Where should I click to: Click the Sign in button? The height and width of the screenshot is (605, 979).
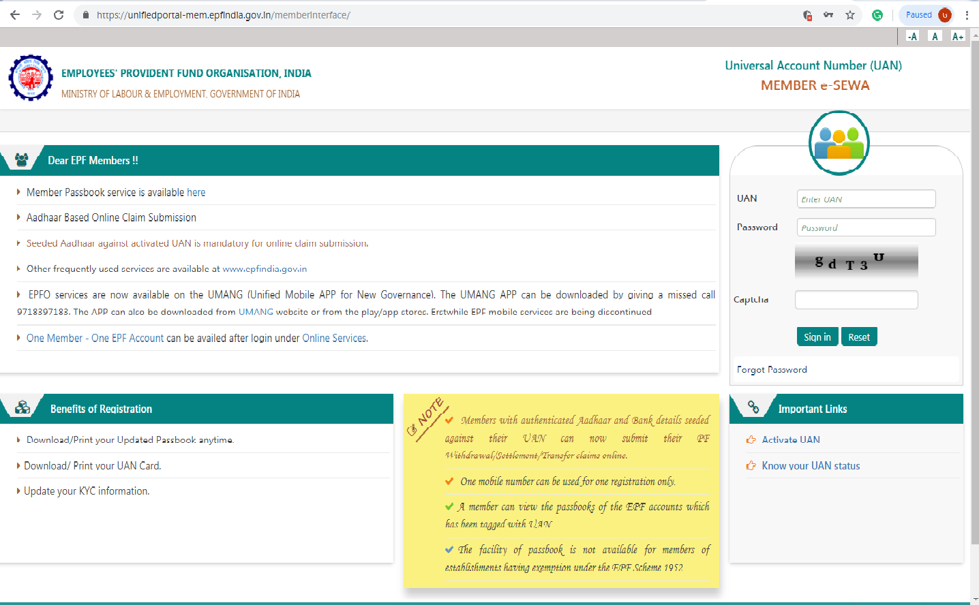tap(817, 336)
